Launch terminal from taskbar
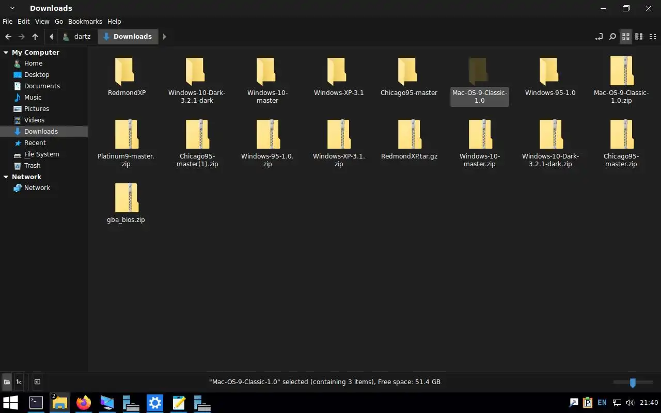 coord(36,403)
